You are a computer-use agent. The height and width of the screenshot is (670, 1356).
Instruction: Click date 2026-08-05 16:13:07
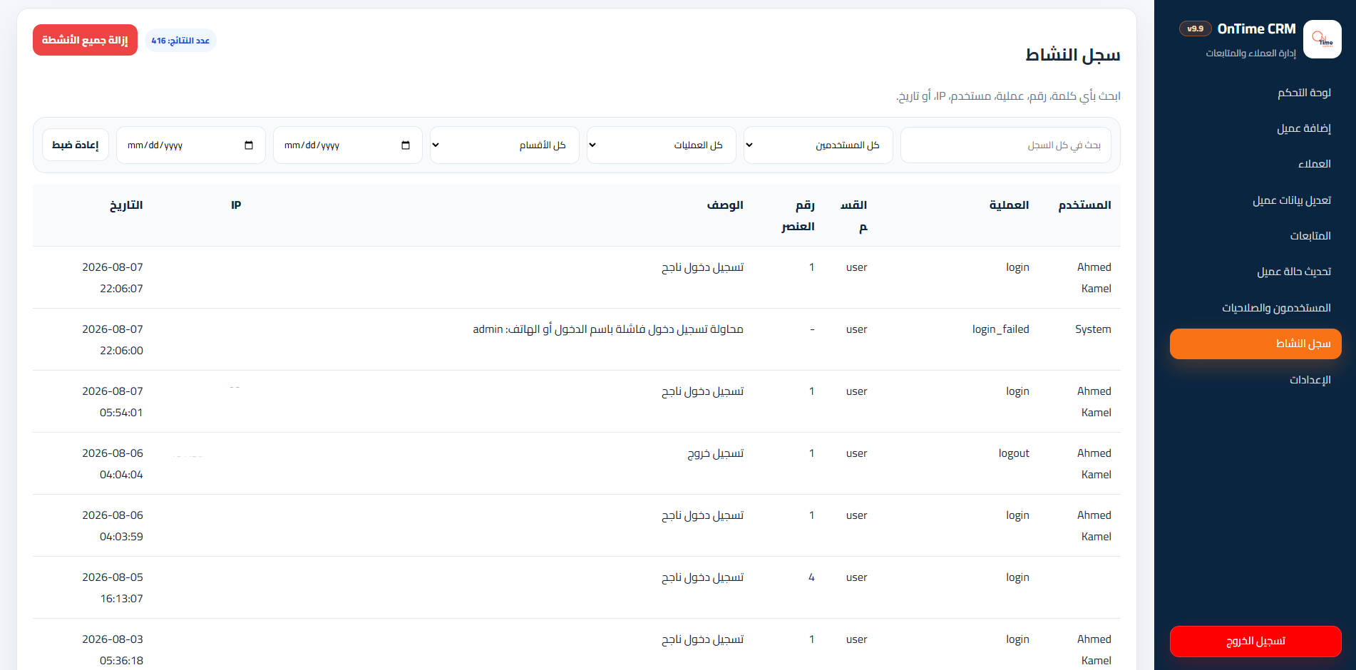pos(113,588)
